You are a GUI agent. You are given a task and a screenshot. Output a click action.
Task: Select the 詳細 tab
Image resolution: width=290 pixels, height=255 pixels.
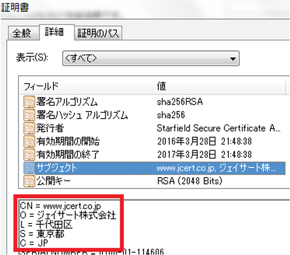coord(57,32)
